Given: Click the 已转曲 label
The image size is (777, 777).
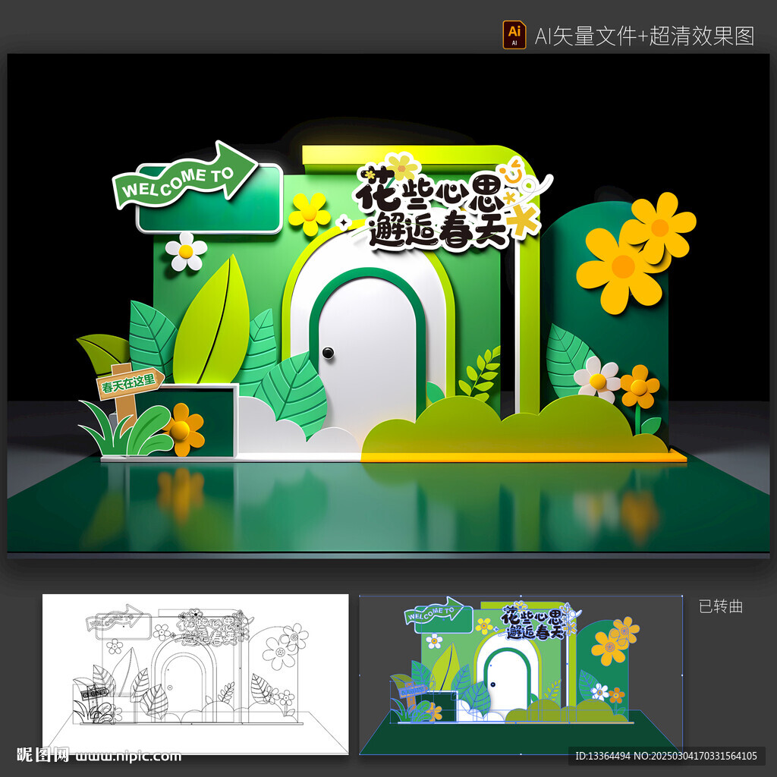Looking at the screenshot, I should click(x=720, y=606).
